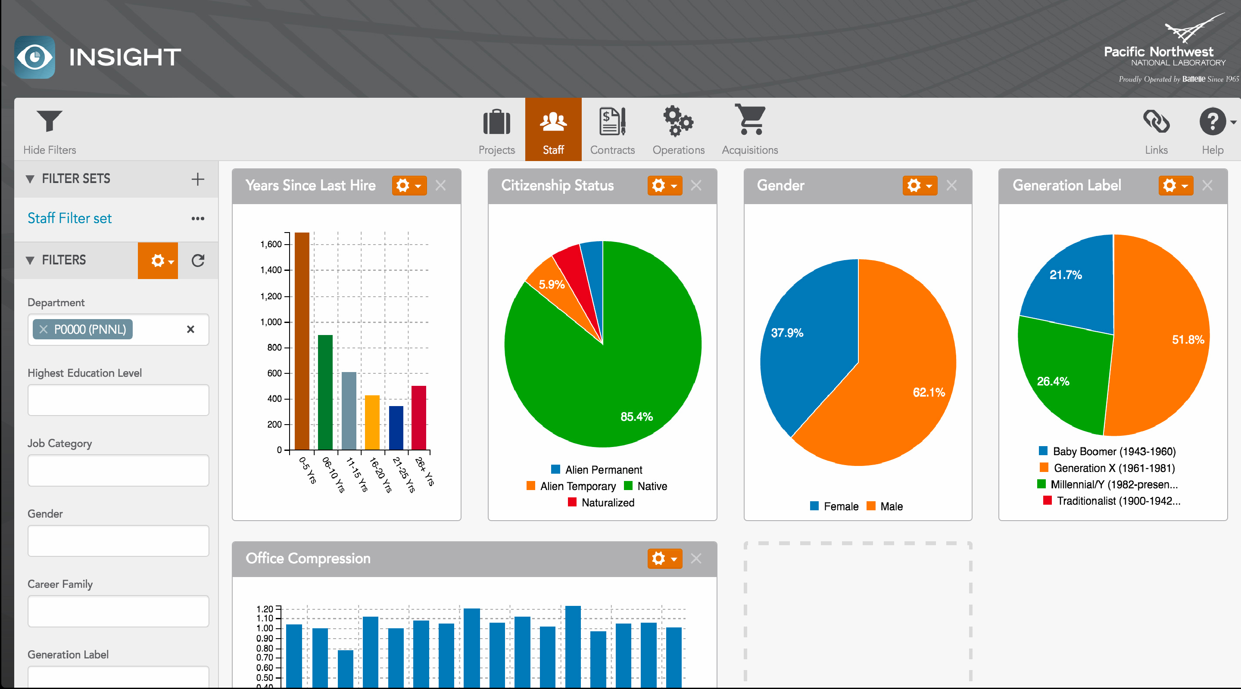The width and height of the screenshot is (1241, 689).
Task: Click the 06-10 Yrs green bar
Action: tap(325, 392)
